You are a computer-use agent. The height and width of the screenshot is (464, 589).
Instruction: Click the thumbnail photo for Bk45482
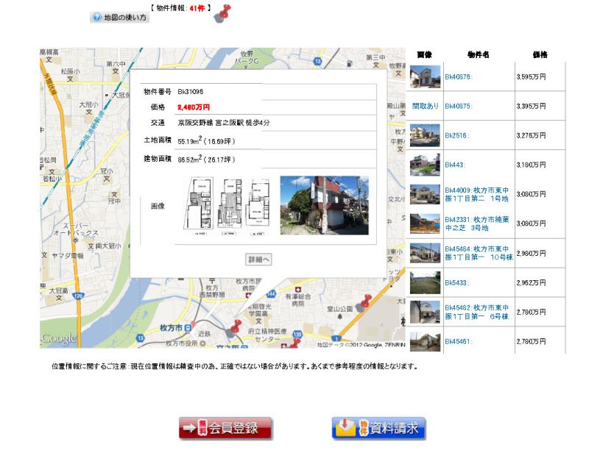tap(425, 312)
